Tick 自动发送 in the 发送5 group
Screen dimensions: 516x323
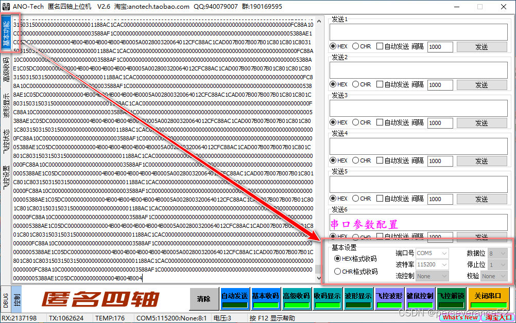(x=392, y=199)
